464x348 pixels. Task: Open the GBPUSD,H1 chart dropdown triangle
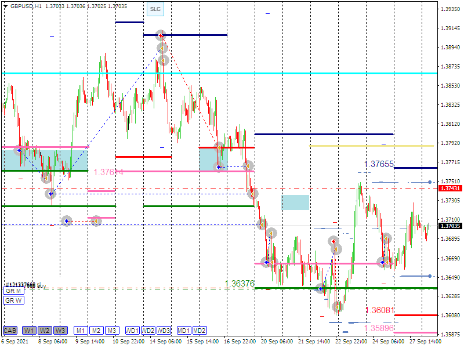(x=5, y=6)
